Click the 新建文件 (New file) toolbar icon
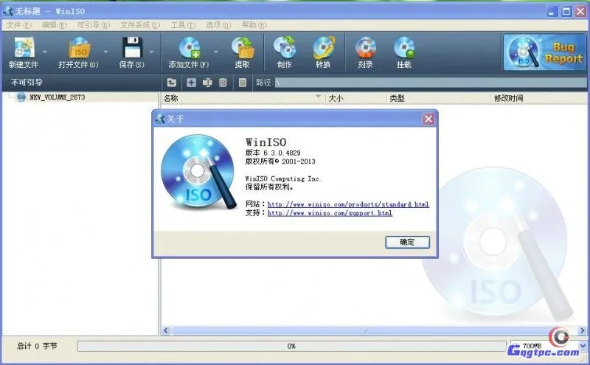 pos(24,47)
